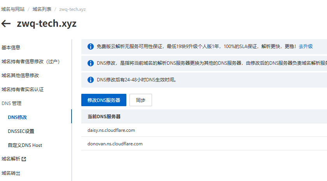327x181 pixels.
Task: Open 基本信息 in the sidebar
Action: [11, 48]
